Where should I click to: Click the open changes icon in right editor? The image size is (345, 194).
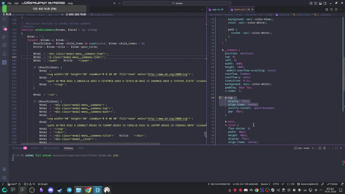[x=331, y=9]
